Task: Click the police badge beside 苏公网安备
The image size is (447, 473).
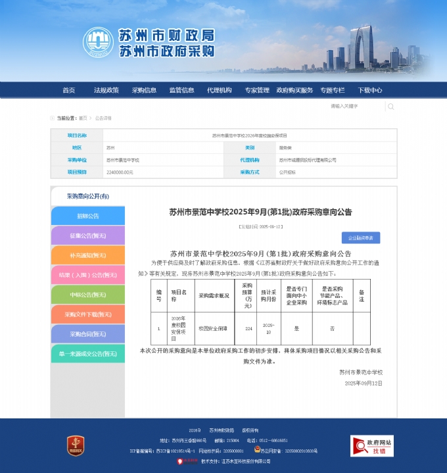Action: point(256,451)
